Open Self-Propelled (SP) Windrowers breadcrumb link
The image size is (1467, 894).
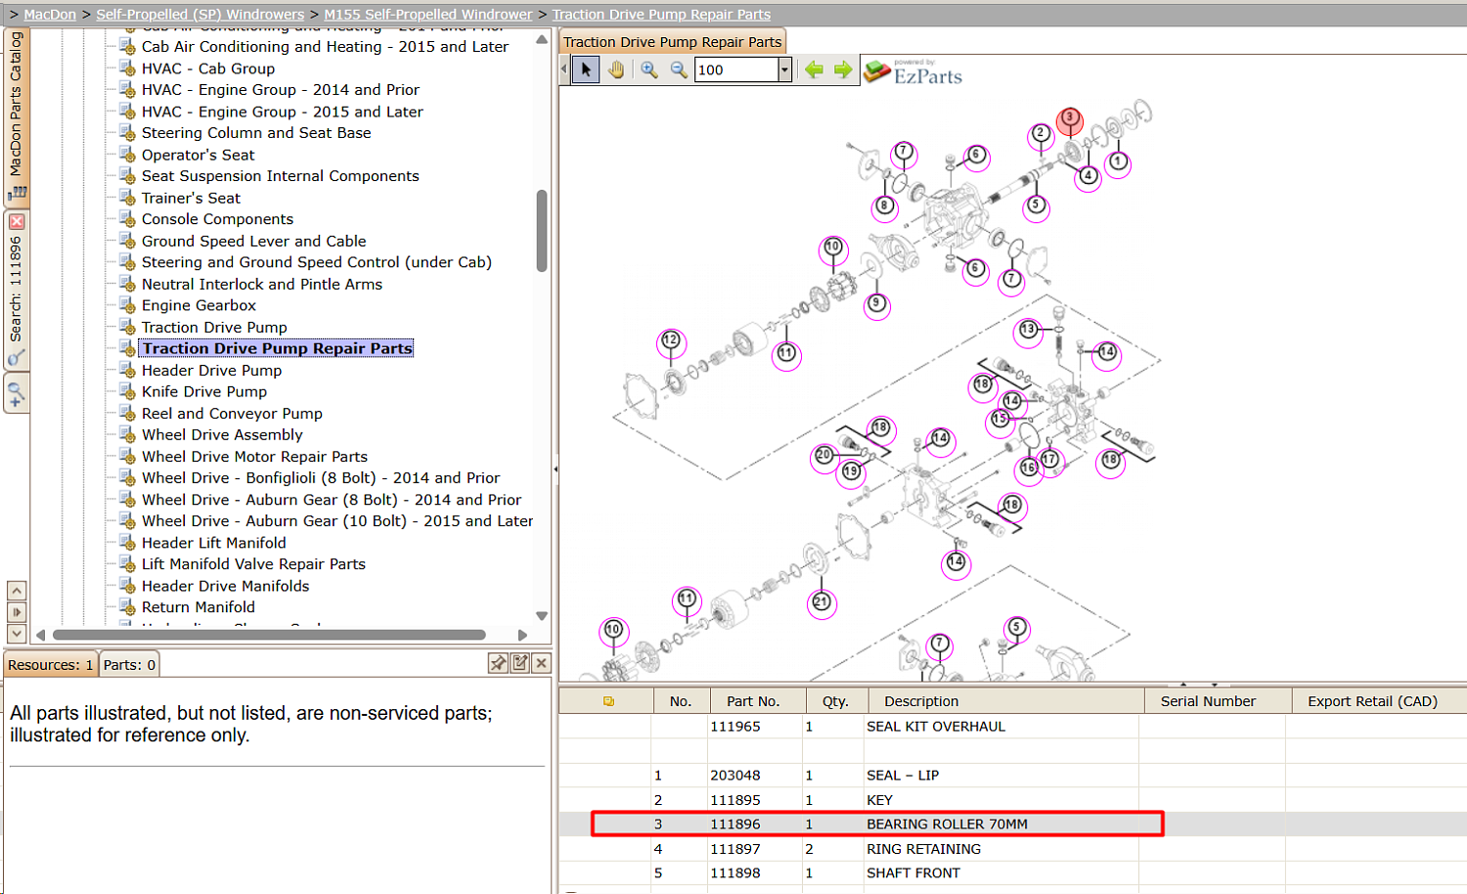click(x=200, y=15)
